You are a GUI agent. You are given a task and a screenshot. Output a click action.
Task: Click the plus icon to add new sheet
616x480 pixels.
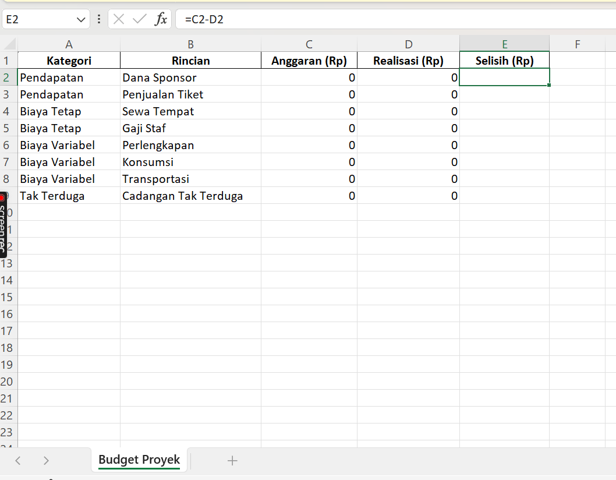232,460
